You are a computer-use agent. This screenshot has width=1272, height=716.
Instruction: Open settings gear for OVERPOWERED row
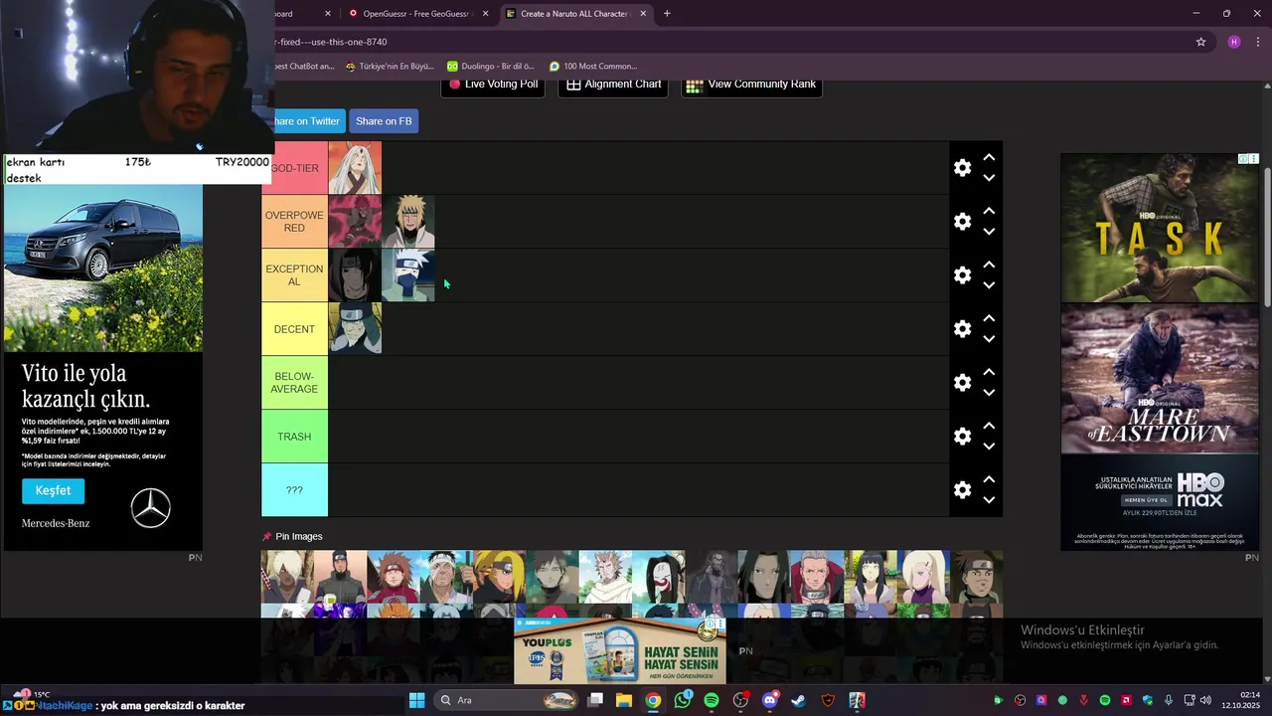click(x=962, y=222)
